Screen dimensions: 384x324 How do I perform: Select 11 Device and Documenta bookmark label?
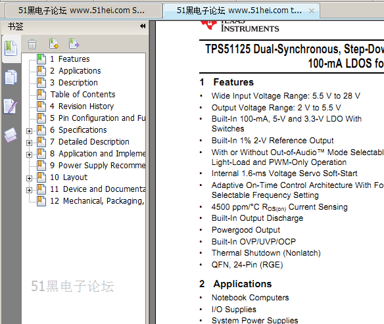[x=97, y=189]
